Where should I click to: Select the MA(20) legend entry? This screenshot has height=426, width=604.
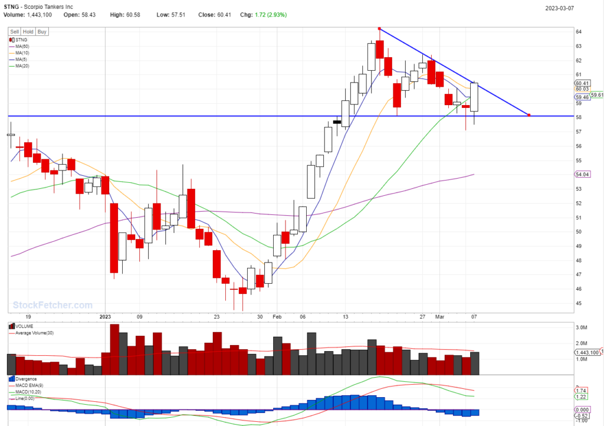pyautogui.click(x=19, y=66)
